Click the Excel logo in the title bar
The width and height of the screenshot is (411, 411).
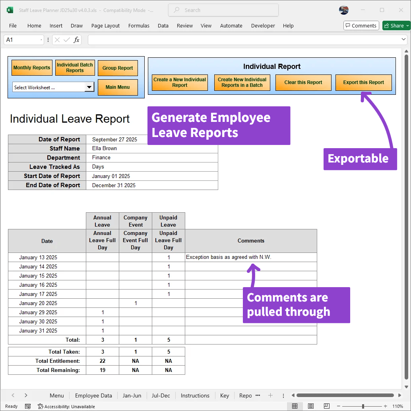point(9,10)
